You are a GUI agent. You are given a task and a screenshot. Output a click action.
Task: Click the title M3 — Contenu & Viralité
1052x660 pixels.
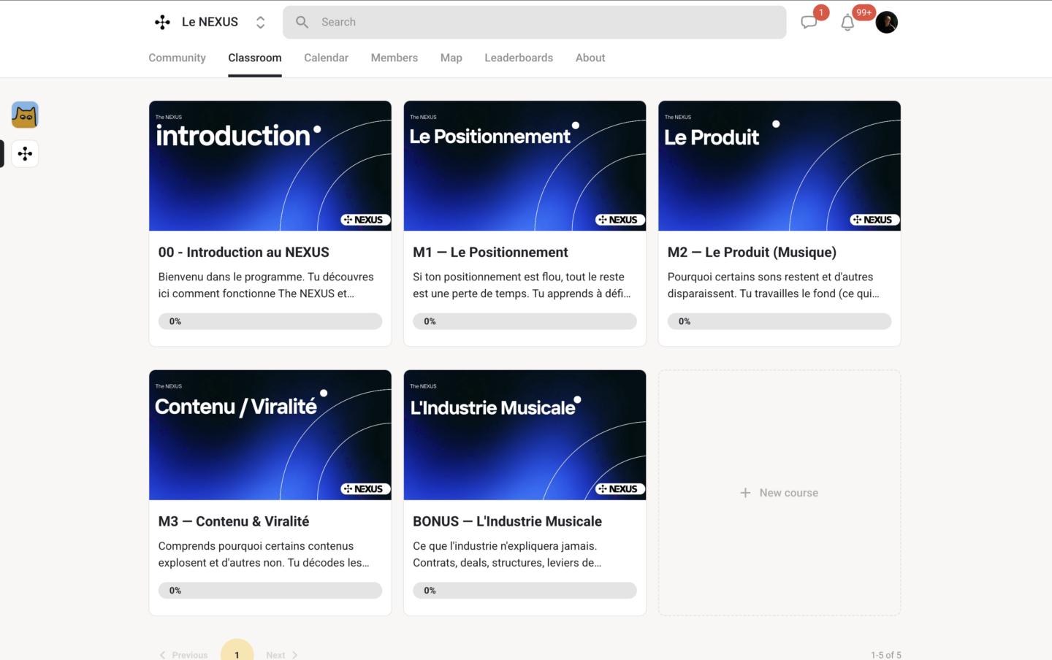click(234, 521)
